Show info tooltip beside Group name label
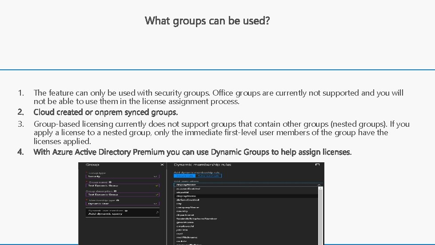435x245 pixels. click(x=110, y=182)
